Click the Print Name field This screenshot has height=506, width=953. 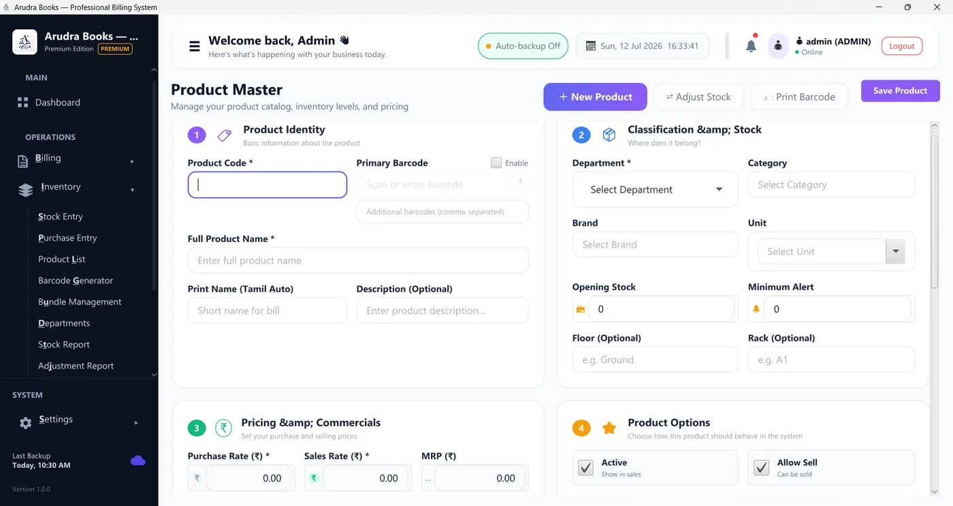click(x=268, y=310)
